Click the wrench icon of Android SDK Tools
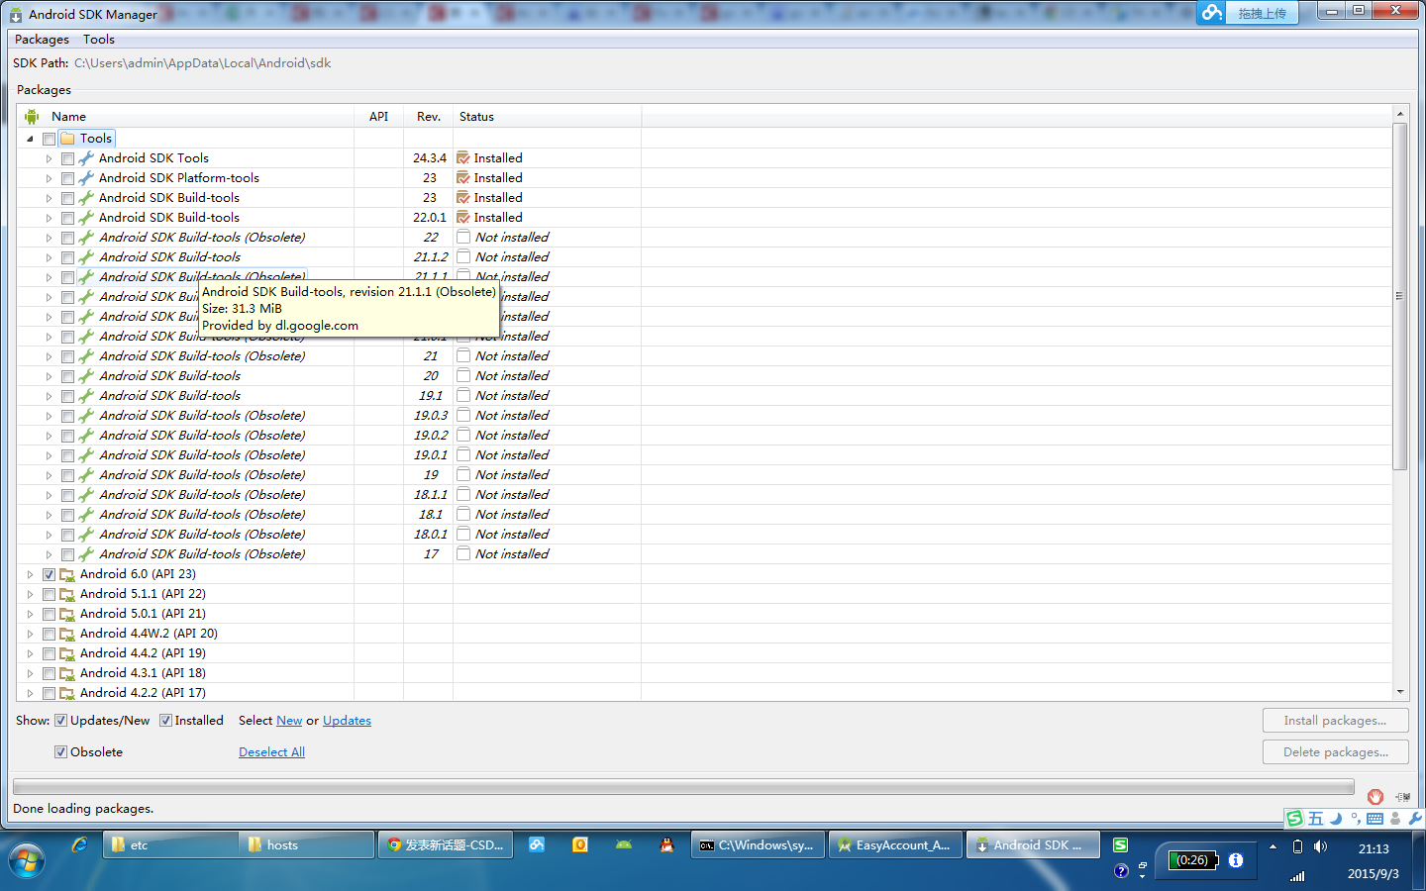1426x891 pixels. [86, 158]
